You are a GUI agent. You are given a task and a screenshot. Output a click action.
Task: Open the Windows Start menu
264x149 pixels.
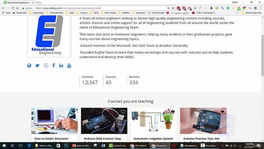4,145
